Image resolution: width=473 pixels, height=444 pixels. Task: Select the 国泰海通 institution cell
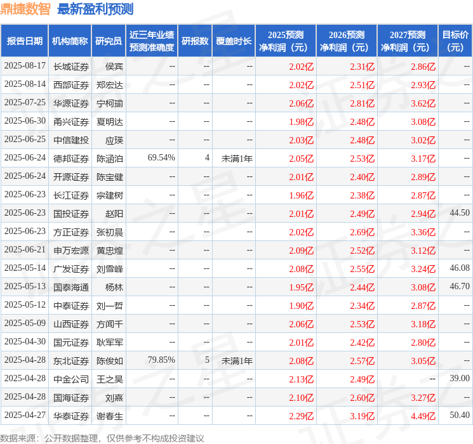tap(71, 287)
